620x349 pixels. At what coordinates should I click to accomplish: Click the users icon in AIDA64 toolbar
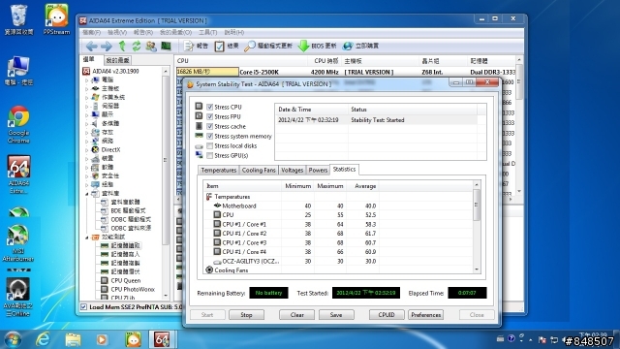coord(151,47)
